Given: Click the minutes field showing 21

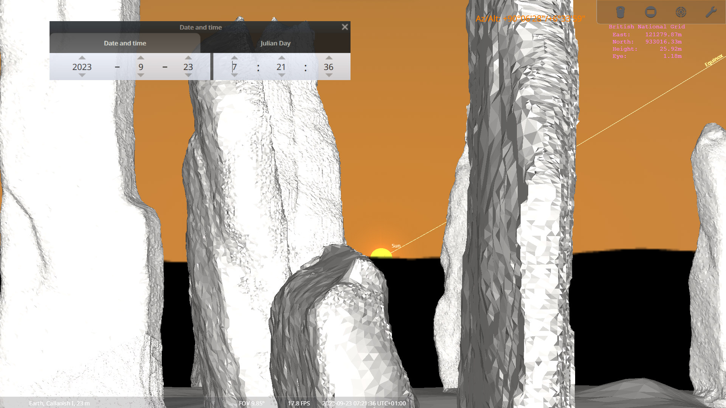Looking at the screenshot, I should [x=281, y=67].
